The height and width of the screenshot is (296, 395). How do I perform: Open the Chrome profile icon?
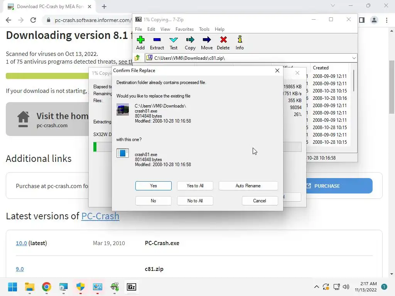click(374, 20)
